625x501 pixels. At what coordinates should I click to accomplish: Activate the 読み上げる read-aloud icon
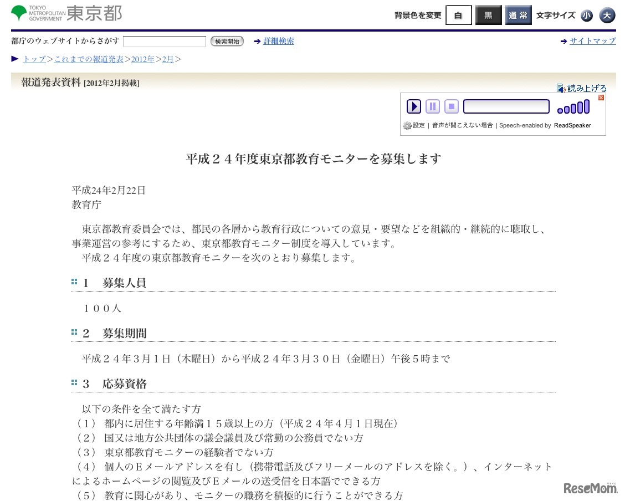point(582,87)
